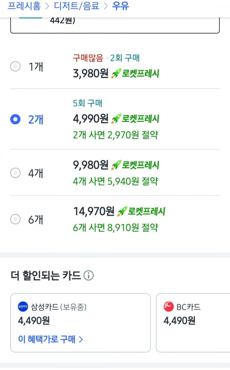Image resolution: width=230 pixels, height=370 pixels.
Task: Click the rocket fresh badge on 9,980원 row
Action: coord(135,165)
